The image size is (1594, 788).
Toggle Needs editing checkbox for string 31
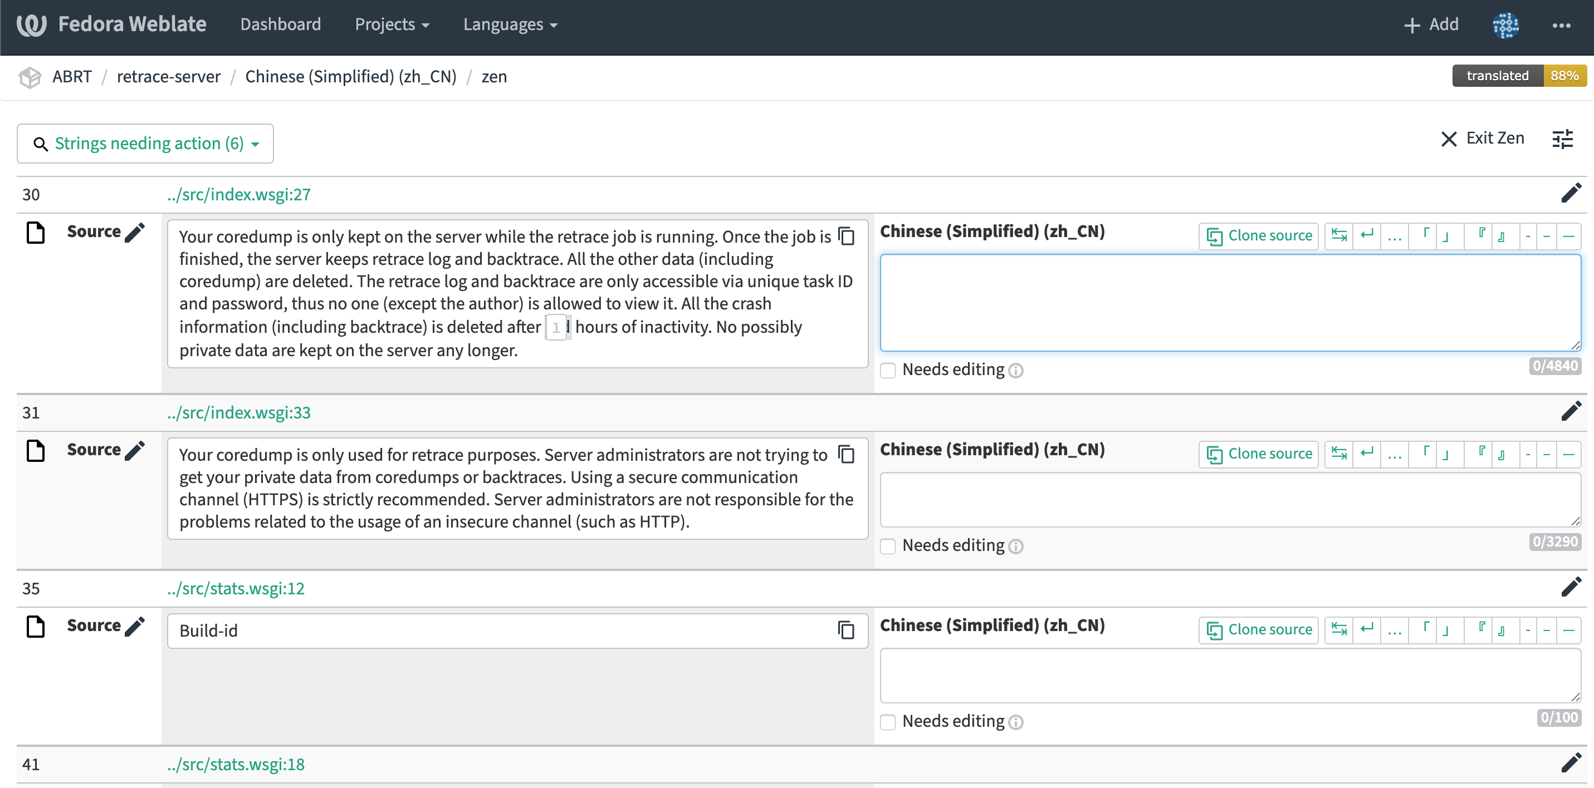coord(889,545)
